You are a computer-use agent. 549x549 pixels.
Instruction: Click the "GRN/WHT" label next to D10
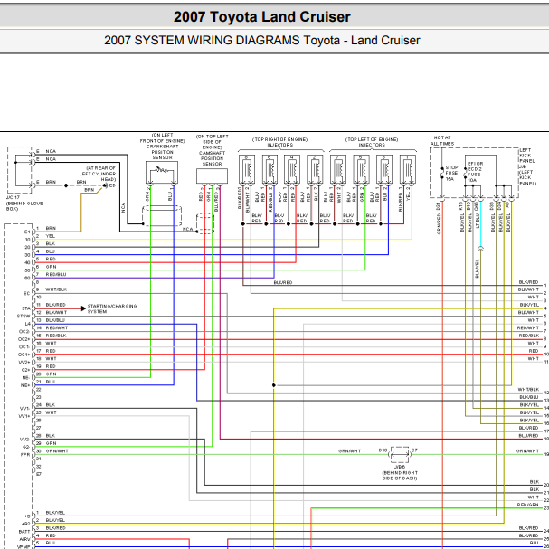coord(349,451)
